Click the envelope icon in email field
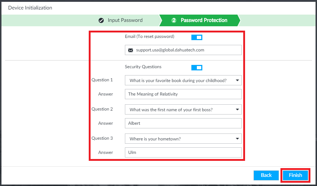This screenshot has width=317, height=186. pyautogui.click(x=131, y=50)
